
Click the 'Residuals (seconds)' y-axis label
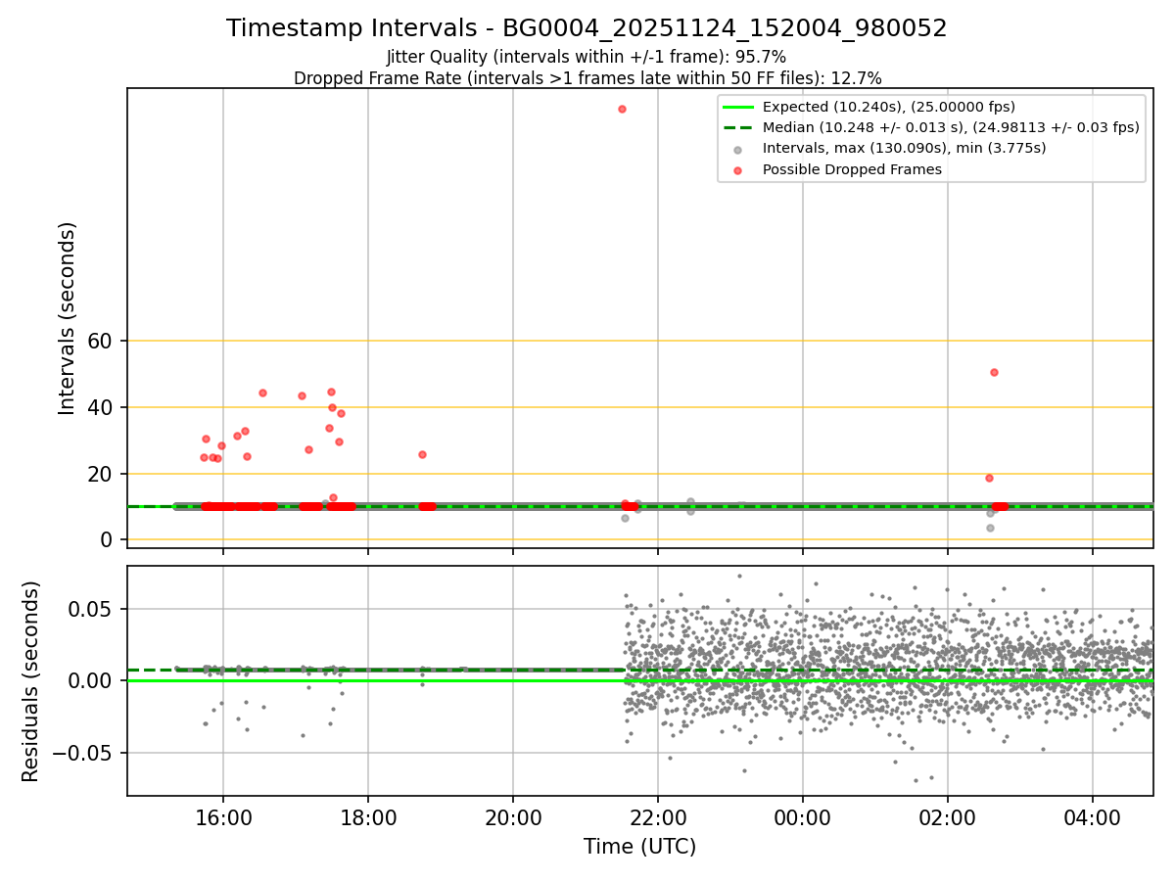click(x=30, y=681)
